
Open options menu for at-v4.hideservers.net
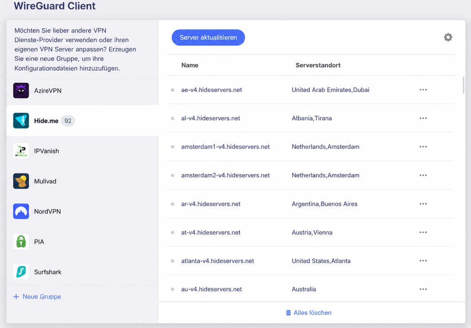(x=423, y=232)
